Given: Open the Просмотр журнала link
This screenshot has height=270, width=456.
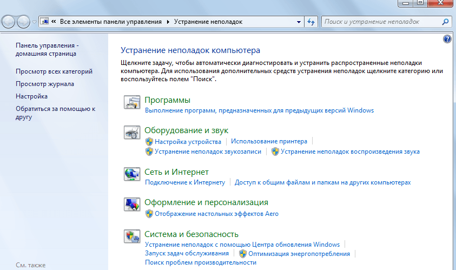Looking at the screenshot, I should [45, 84].
